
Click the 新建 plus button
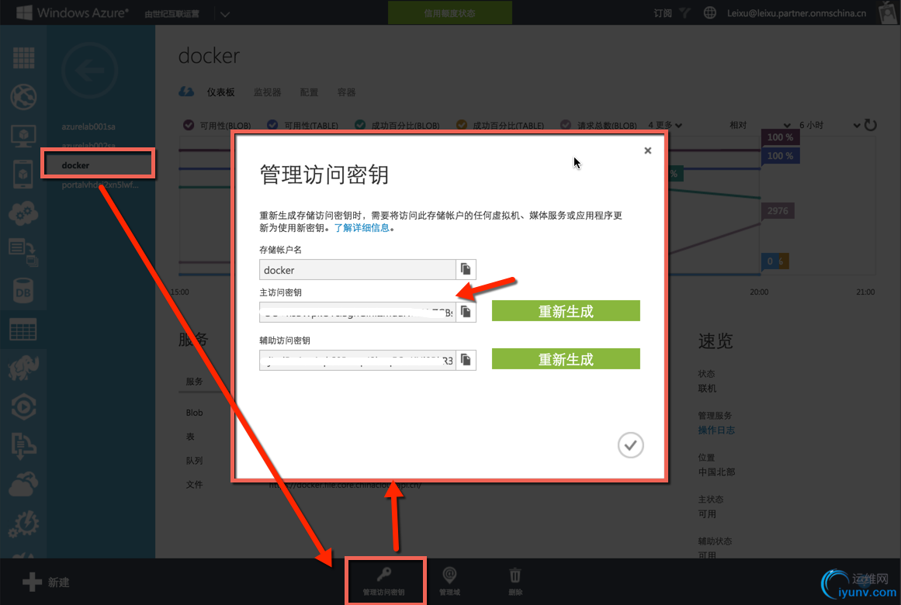tap(46, 582)
